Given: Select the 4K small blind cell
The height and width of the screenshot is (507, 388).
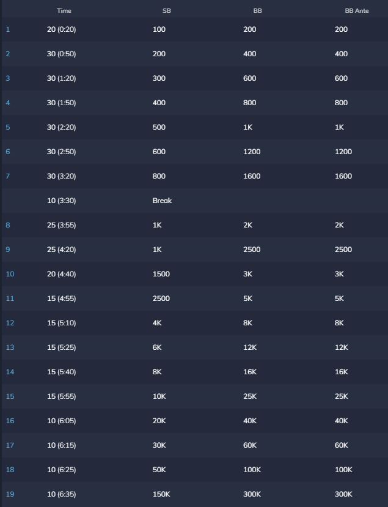Looking at the screenshot, I should click(x=157, y=323).
